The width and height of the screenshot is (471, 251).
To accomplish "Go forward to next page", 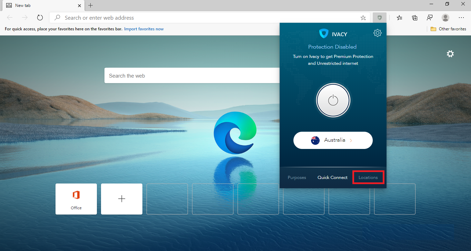I will point(25,18).
